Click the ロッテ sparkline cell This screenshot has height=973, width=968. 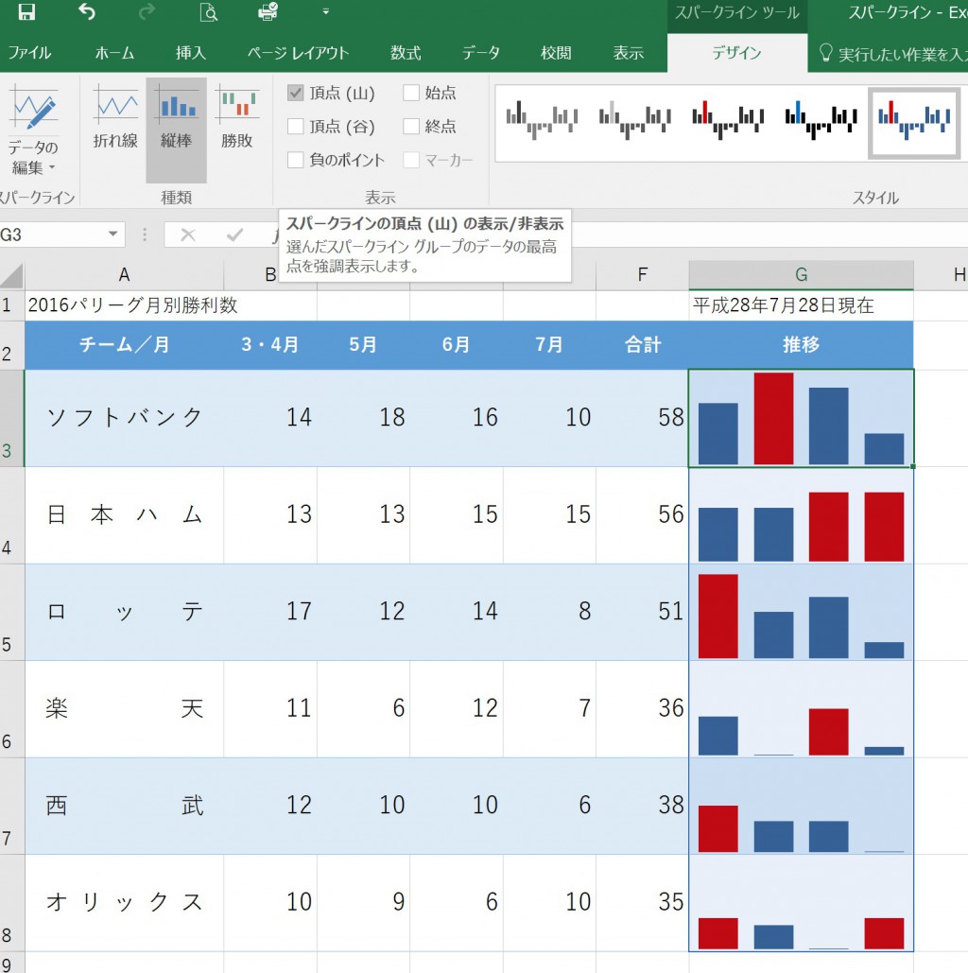[801, 613]
